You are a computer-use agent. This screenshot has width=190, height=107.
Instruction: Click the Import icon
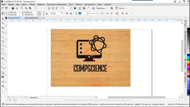point(49,8)
